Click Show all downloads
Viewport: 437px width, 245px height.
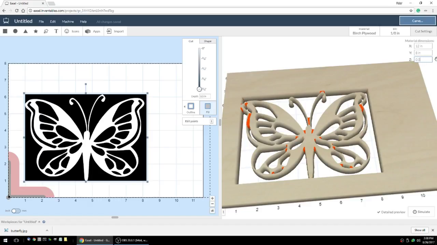coord(420,230)
